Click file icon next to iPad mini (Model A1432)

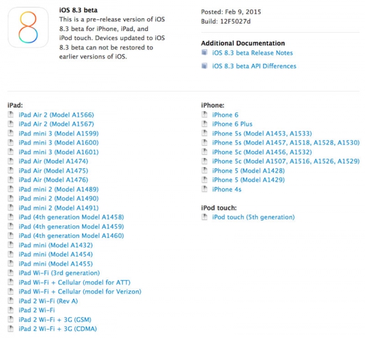tap(11, 245)
